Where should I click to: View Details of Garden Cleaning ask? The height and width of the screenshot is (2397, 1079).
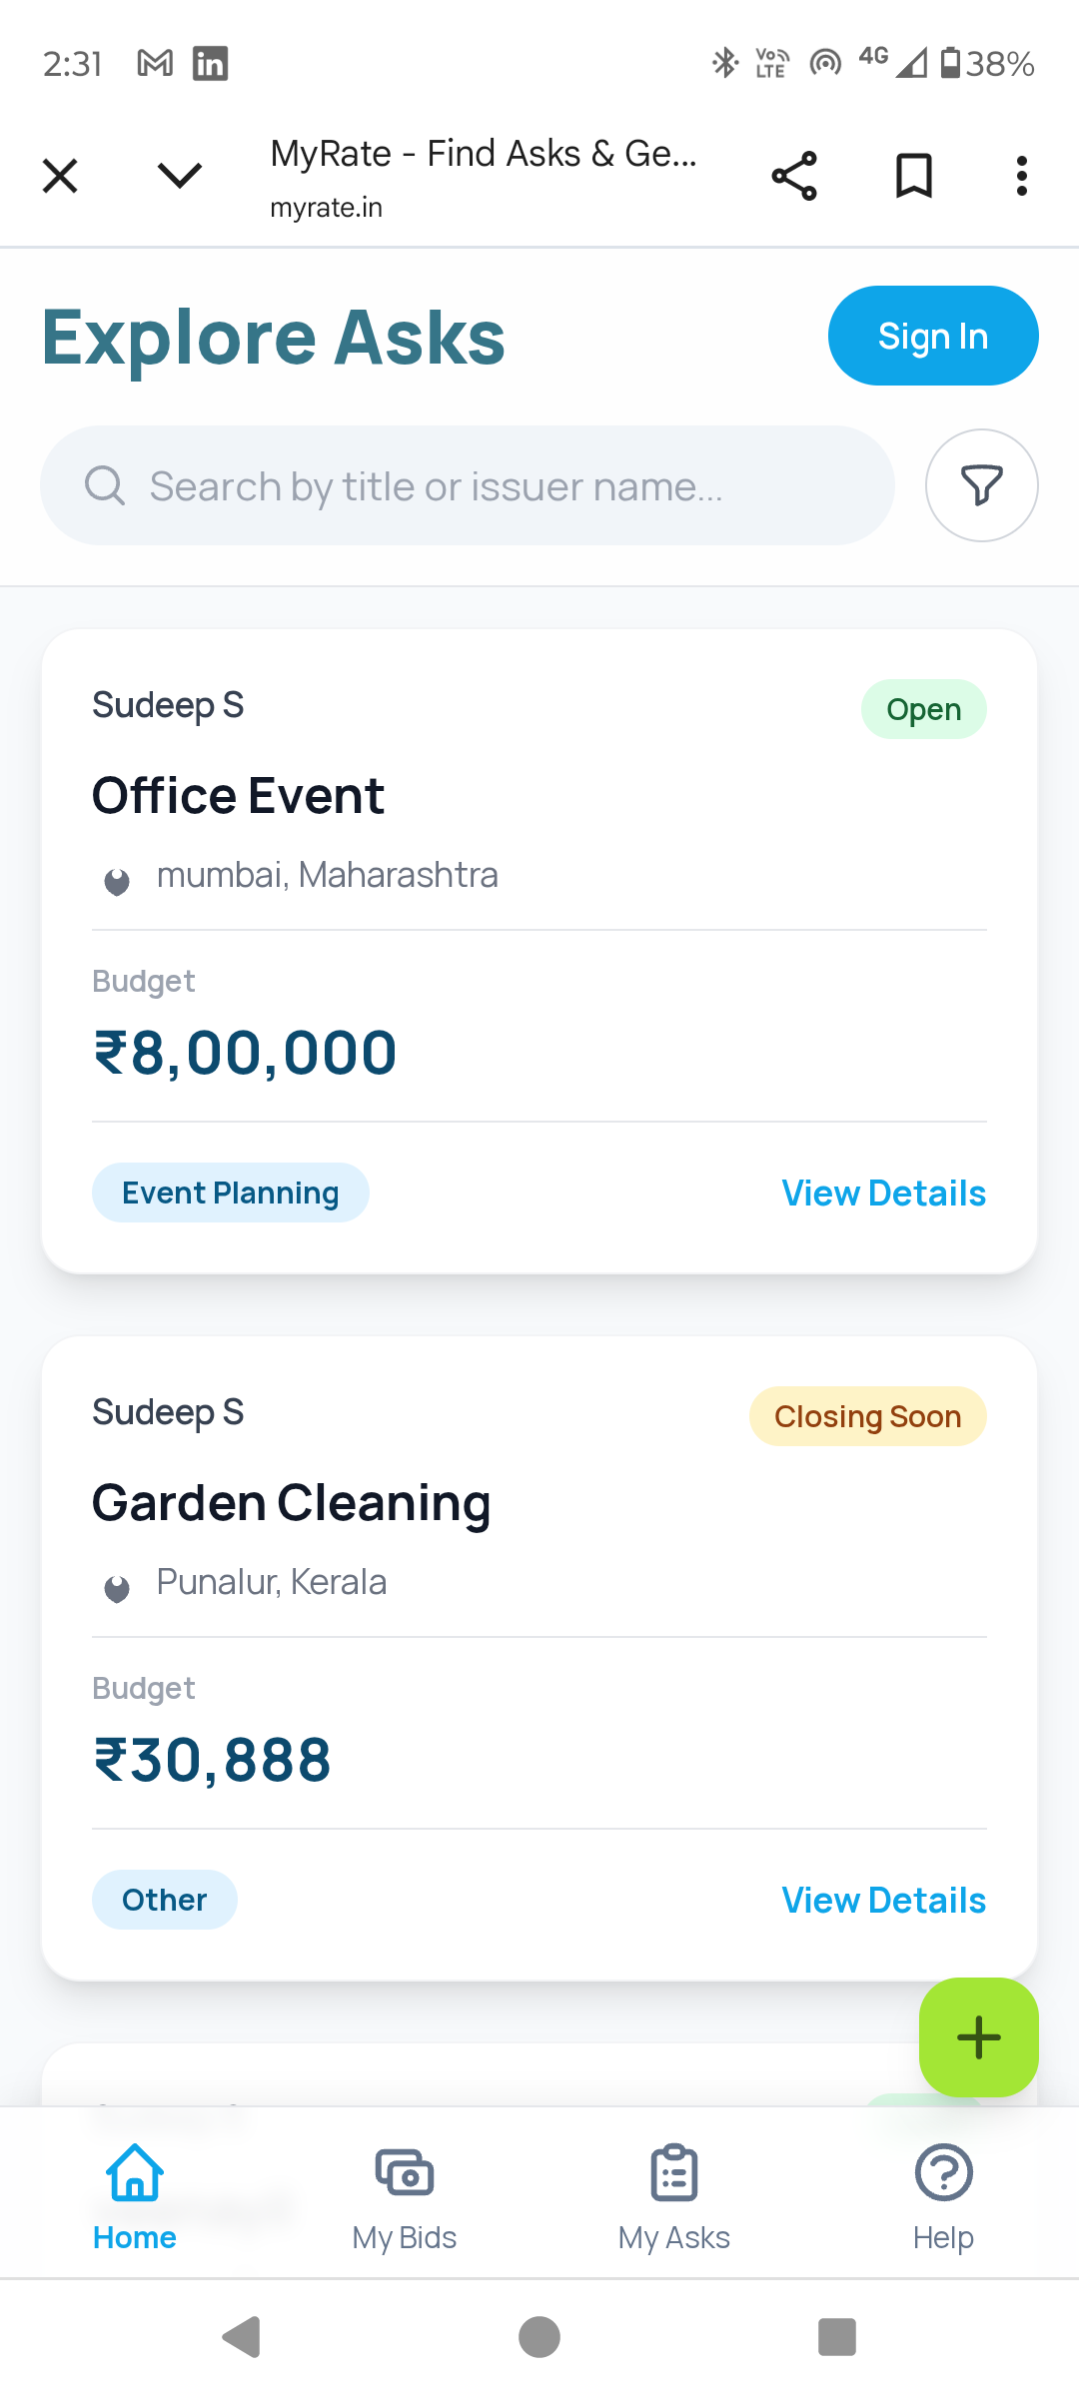[884, 1900]
